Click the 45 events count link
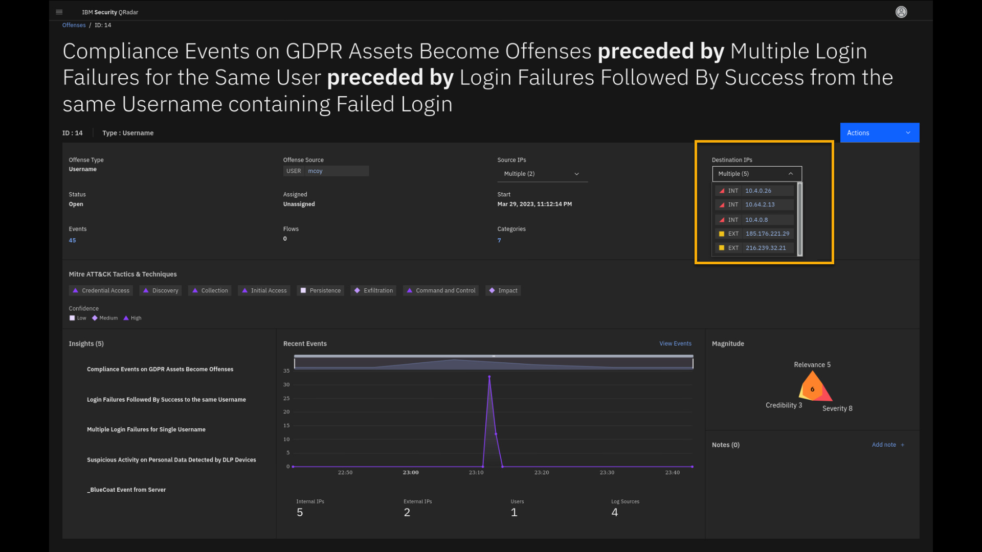 [72, 240]
